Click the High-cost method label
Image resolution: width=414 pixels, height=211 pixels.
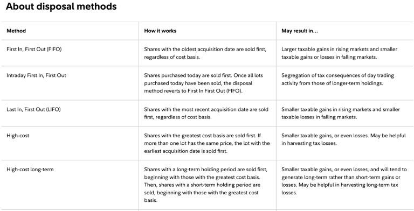(18, 136)
